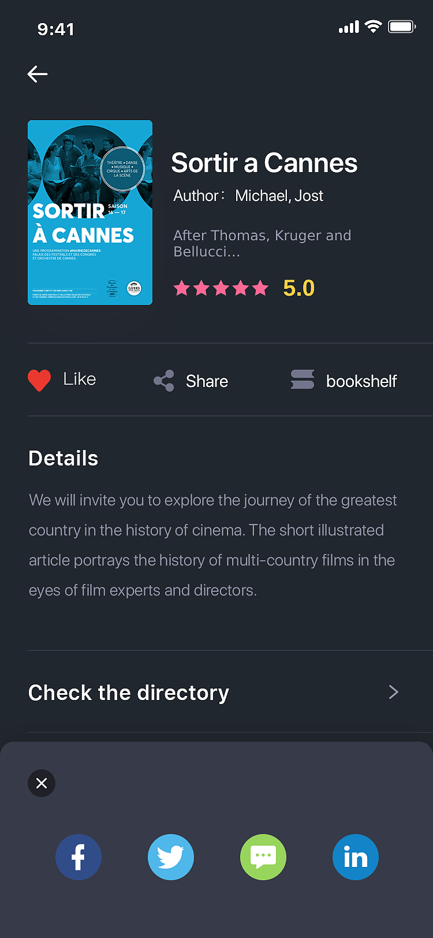Click the bookshelf stack icon
The image size is (433, 938).
click(303, 380)
